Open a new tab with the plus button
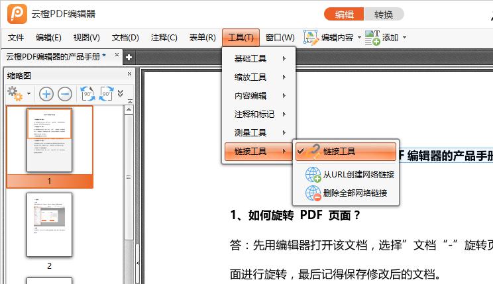The height and width of the screenshot is (284, 493). click(129, 57)
